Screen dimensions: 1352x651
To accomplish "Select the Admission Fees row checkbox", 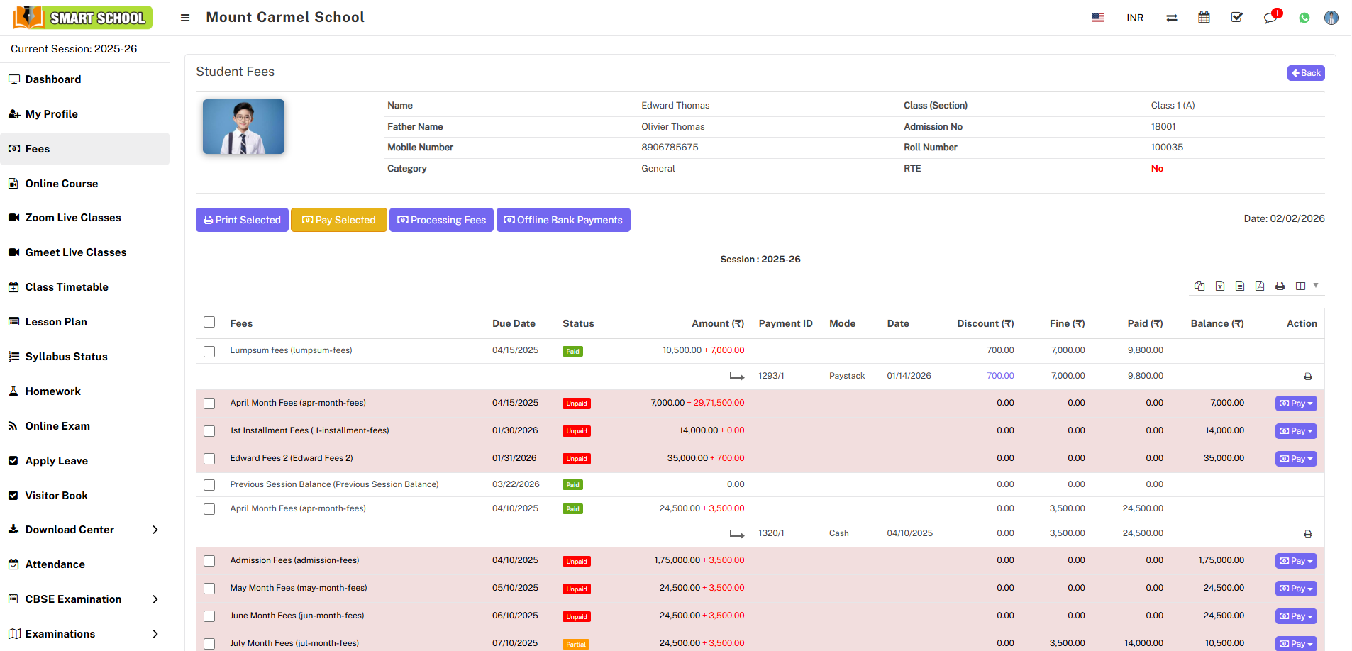I will tap(209, 561).
